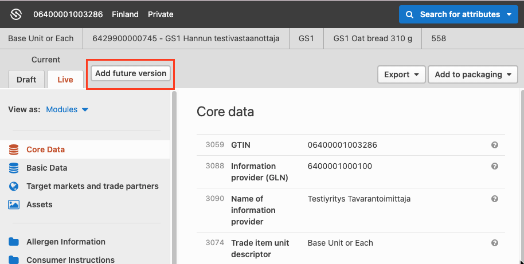Switch to the Live tab
Screen dimensions: 524x264
point(65,80)
